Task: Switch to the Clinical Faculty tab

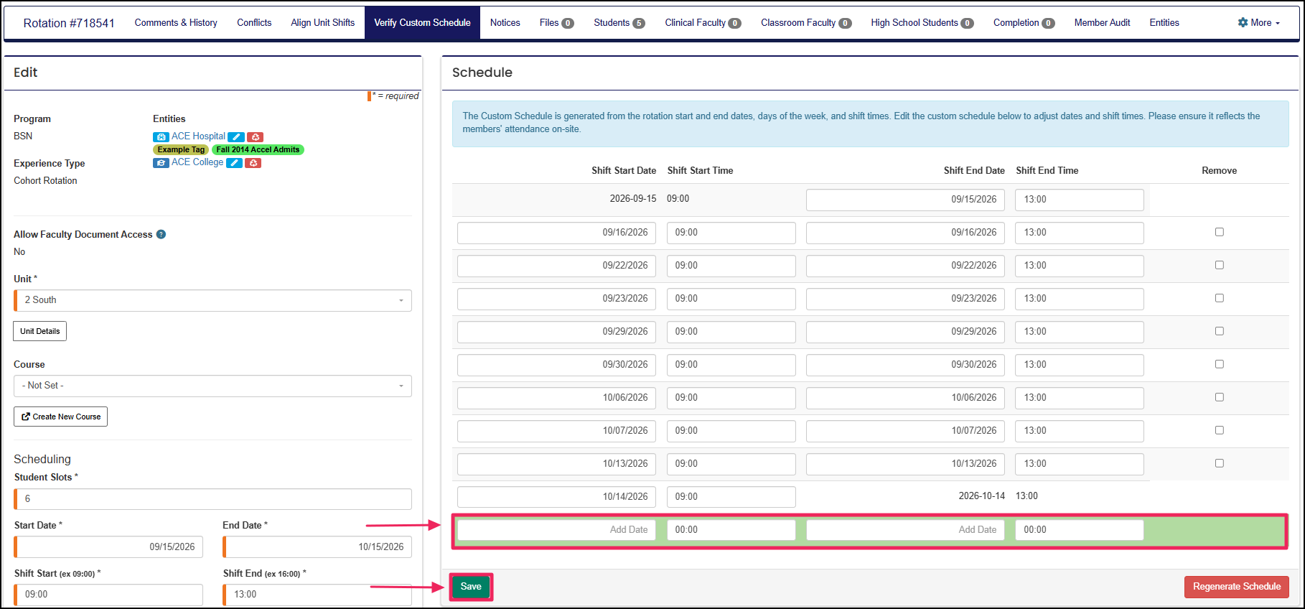Action: (703, 23)
